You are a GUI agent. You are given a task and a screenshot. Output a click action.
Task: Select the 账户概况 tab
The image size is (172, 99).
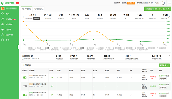tap(27, 9)
